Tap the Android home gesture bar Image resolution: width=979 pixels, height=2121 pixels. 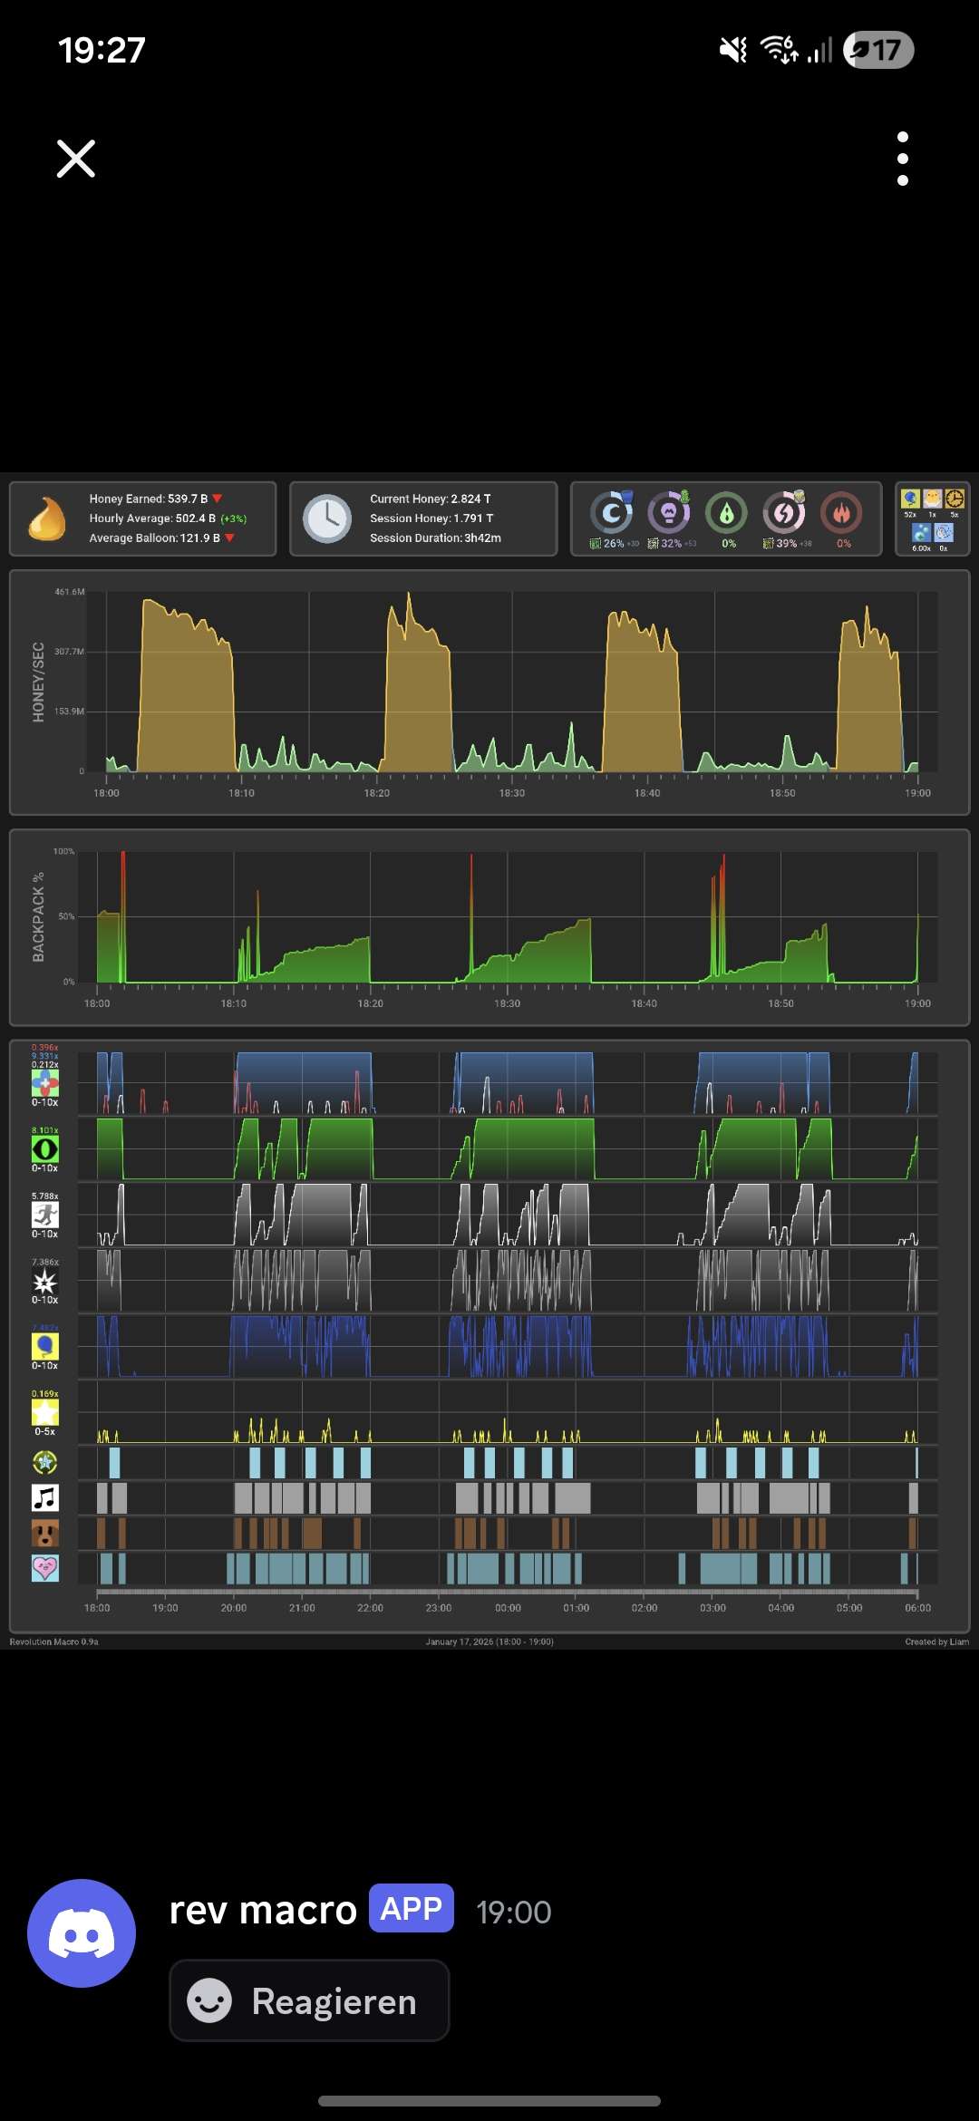pyautogui.click(x=489, y=2100)
